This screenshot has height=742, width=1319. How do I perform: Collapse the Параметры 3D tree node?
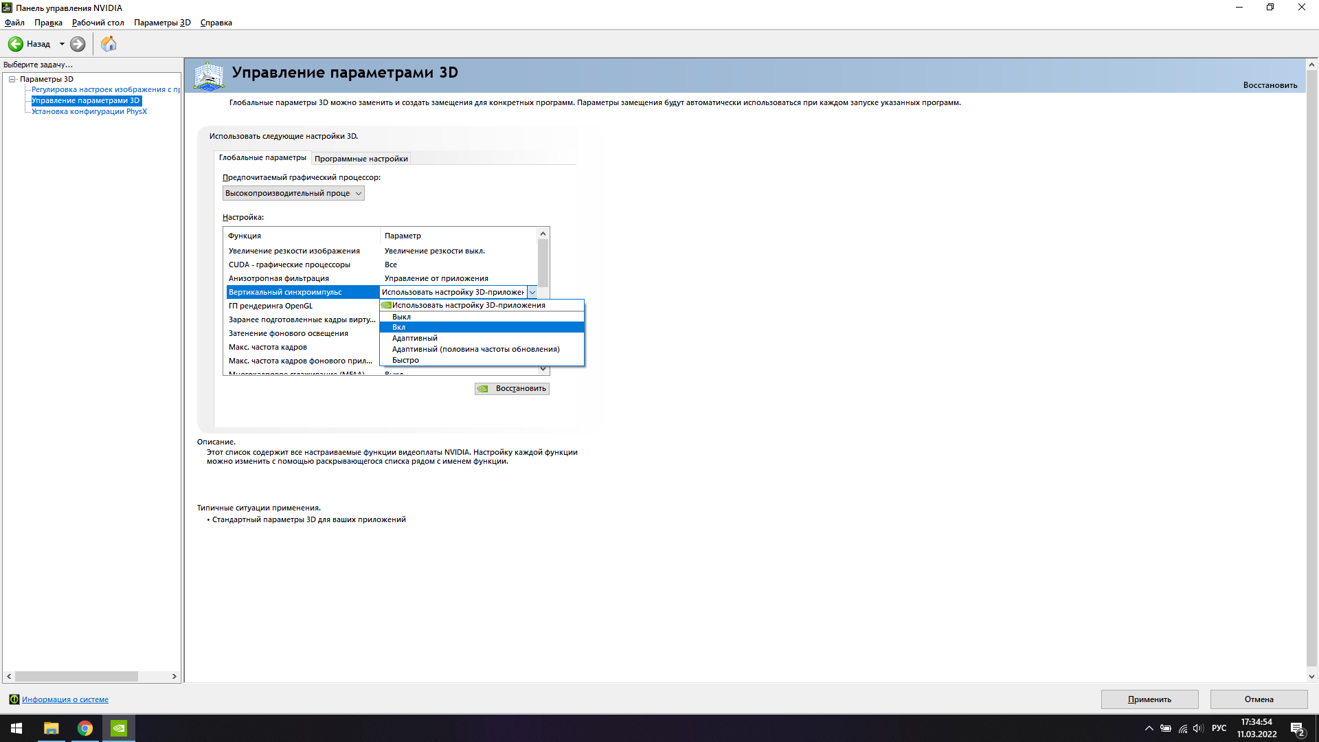12,79
